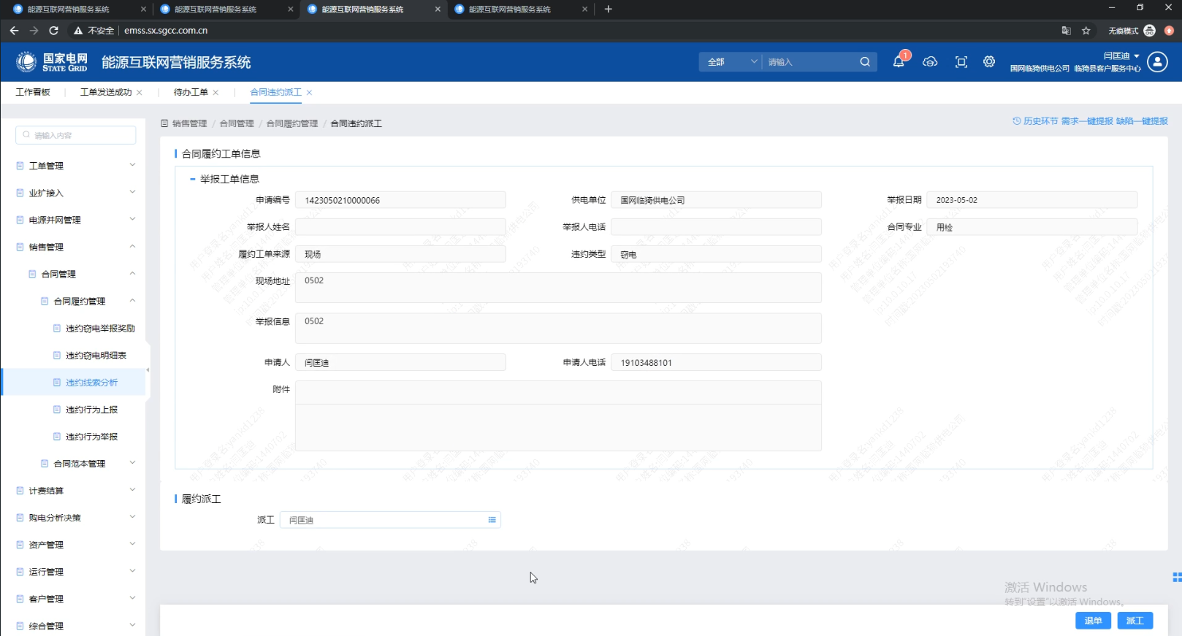Reload the page with browser refresh icon

[53, 31]
